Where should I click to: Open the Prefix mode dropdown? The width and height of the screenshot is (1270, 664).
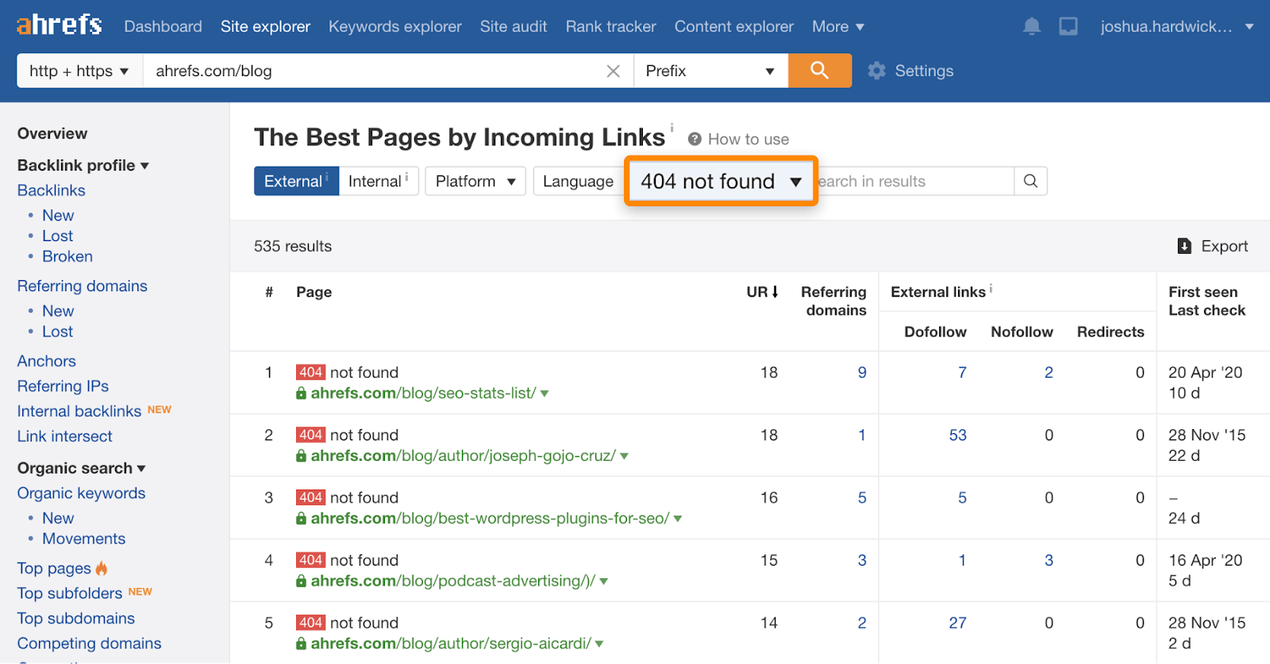[x=710, y=71]
